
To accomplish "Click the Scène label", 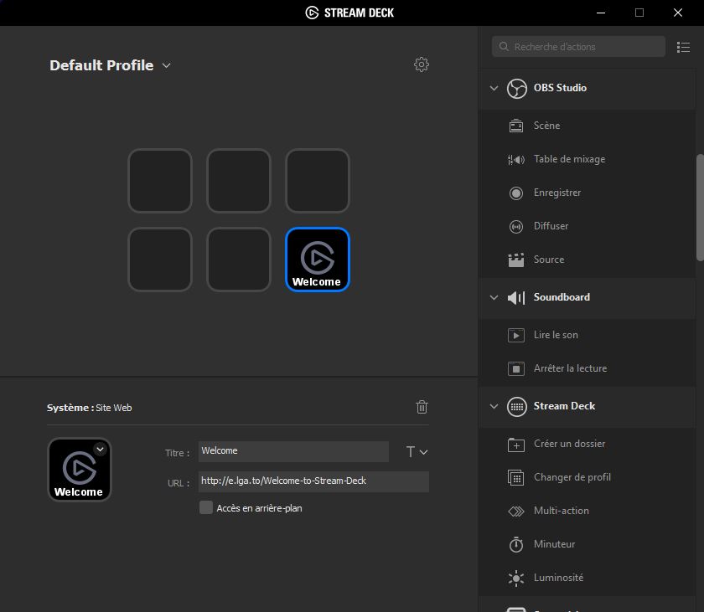I will 546,126.
